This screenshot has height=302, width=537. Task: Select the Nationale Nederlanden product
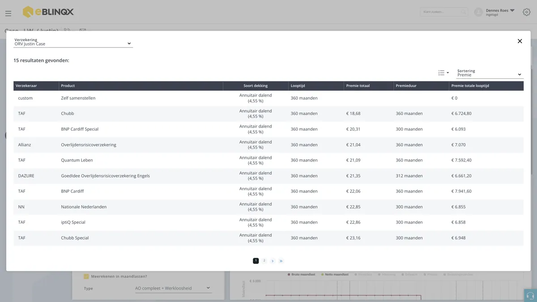[x=268, y=207]
